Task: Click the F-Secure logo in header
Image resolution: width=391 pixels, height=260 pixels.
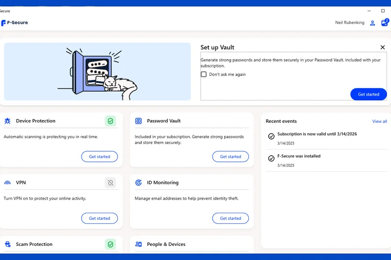Action: click(x=15, y=23)
